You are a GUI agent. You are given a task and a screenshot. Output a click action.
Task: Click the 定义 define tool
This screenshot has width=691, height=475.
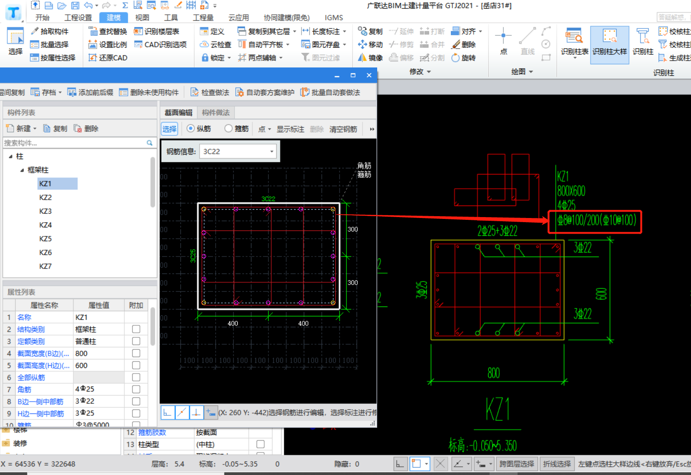click(x=212, y=31)
